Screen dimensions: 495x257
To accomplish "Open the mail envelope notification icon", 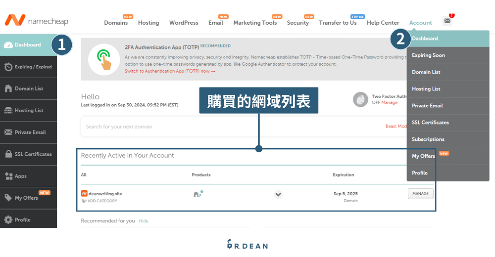I will (447, 21).
